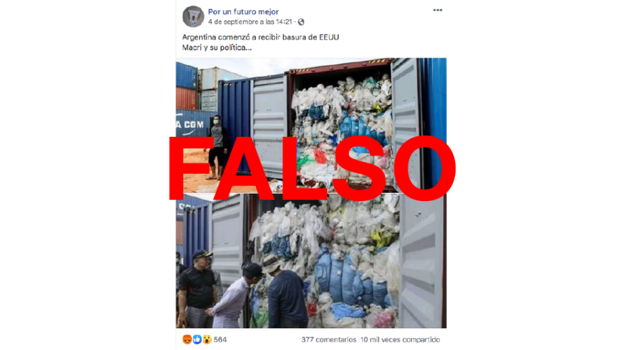Open the three-dot post options menu
The height and width of the screenshot is (350, 623).
point(437,10)
